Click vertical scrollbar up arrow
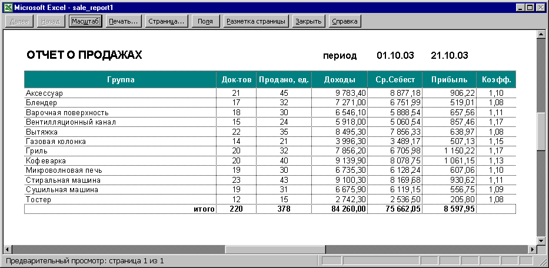This screenshot has height=268, width=549. coord(541,34)
